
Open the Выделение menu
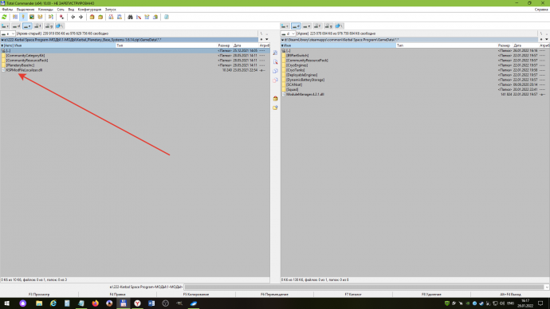[x=26, y=10]
